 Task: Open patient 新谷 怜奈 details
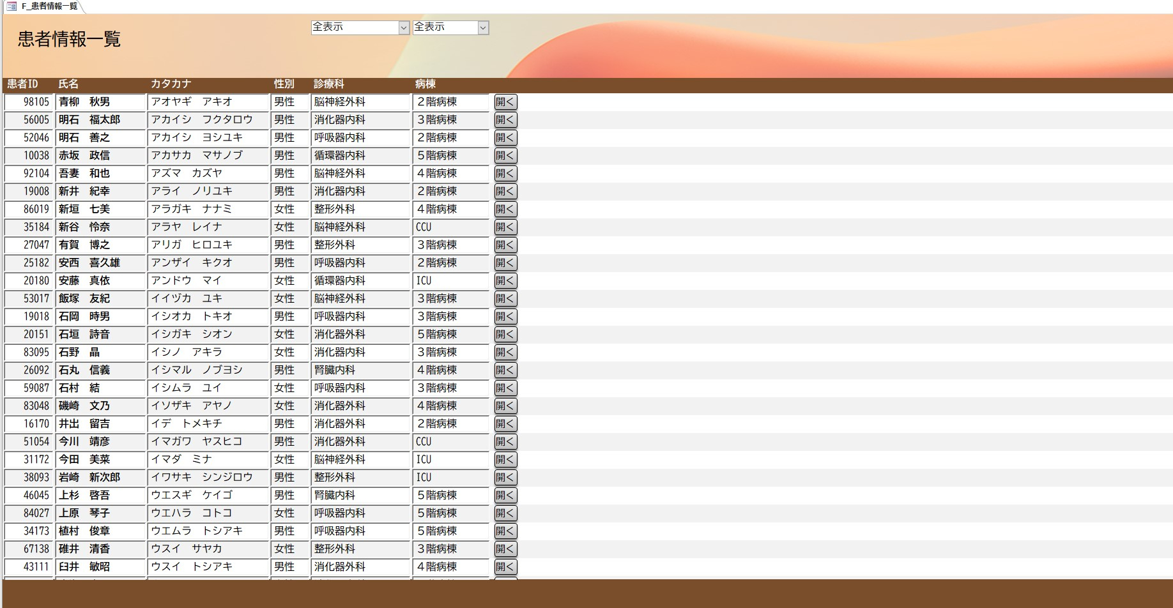[x=505, y=227]
